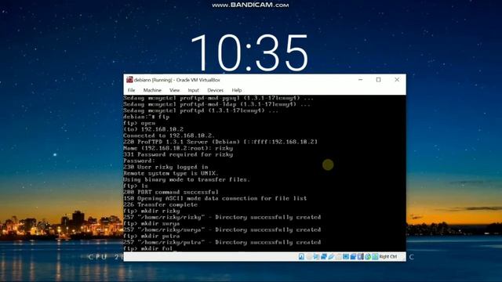The width and height of the screenshot is (502, 282).
Task: Click the optical disk status icon
Action: click(x=309, y=256)
